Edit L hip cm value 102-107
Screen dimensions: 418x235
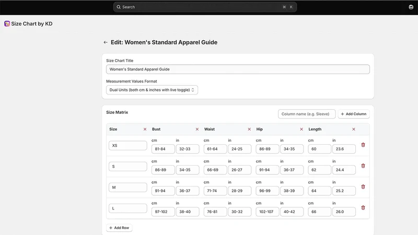click(x=268, y=212)
